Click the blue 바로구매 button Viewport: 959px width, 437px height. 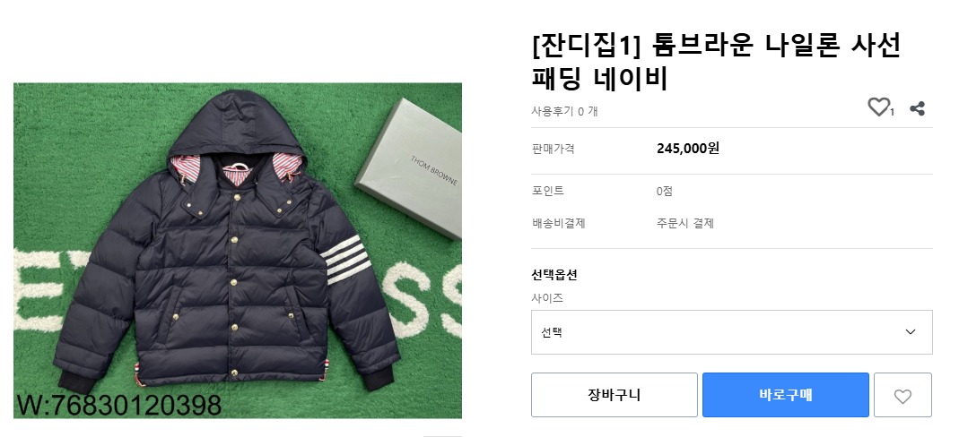click(785, 395)
